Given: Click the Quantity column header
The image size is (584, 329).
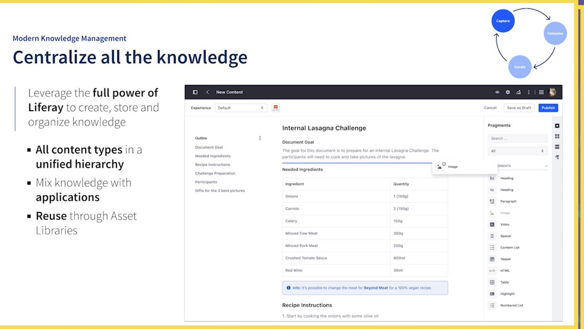Looking at the screenshot, I should (419, 184).
